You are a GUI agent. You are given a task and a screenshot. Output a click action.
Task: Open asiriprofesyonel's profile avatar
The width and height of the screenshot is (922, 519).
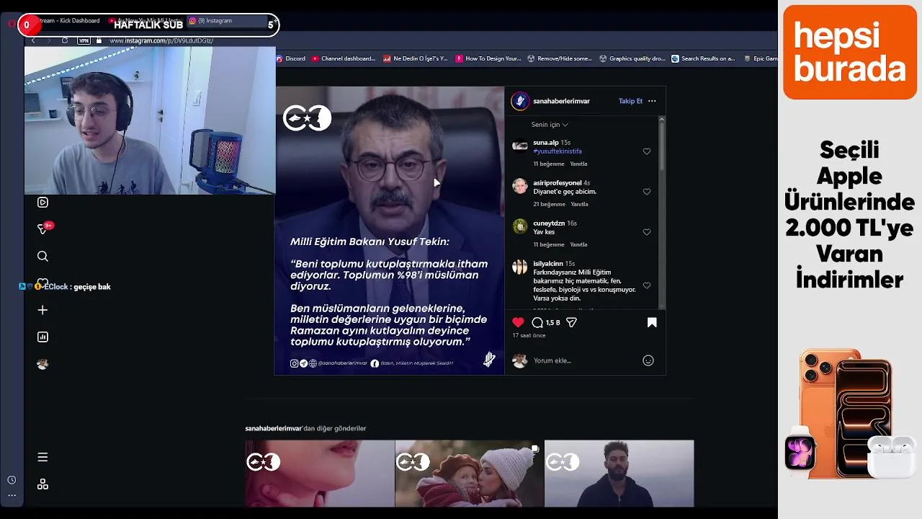pos(519,187)
